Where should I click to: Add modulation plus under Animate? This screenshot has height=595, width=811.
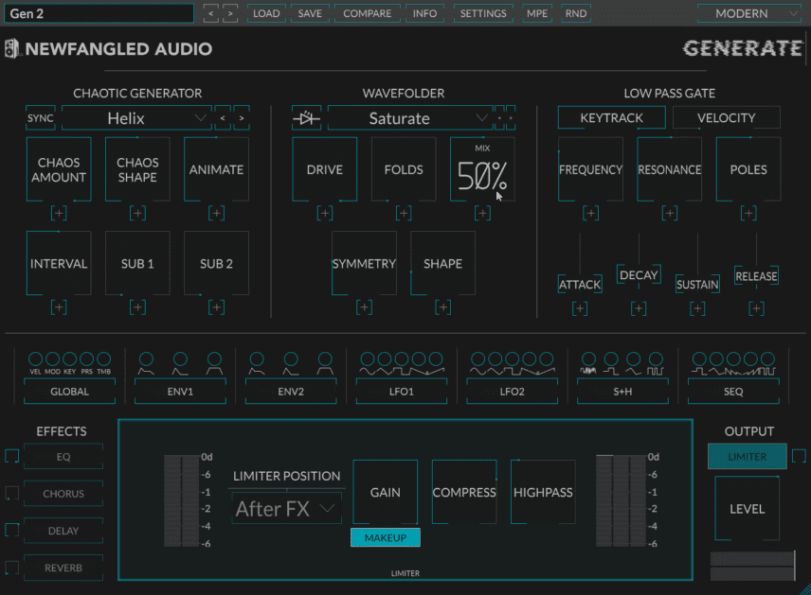pyautogui.click(x=216, y=213)
